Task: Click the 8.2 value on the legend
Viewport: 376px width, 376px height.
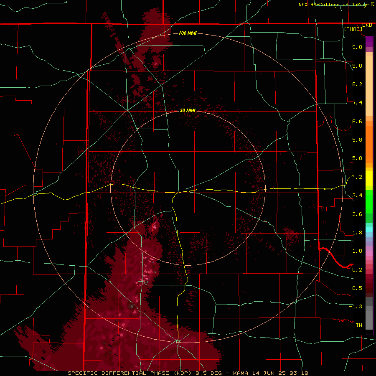Action: pyautogui.click(x=357, y=84)
